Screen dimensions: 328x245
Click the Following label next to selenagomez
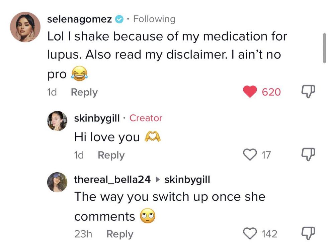[154, 19]
